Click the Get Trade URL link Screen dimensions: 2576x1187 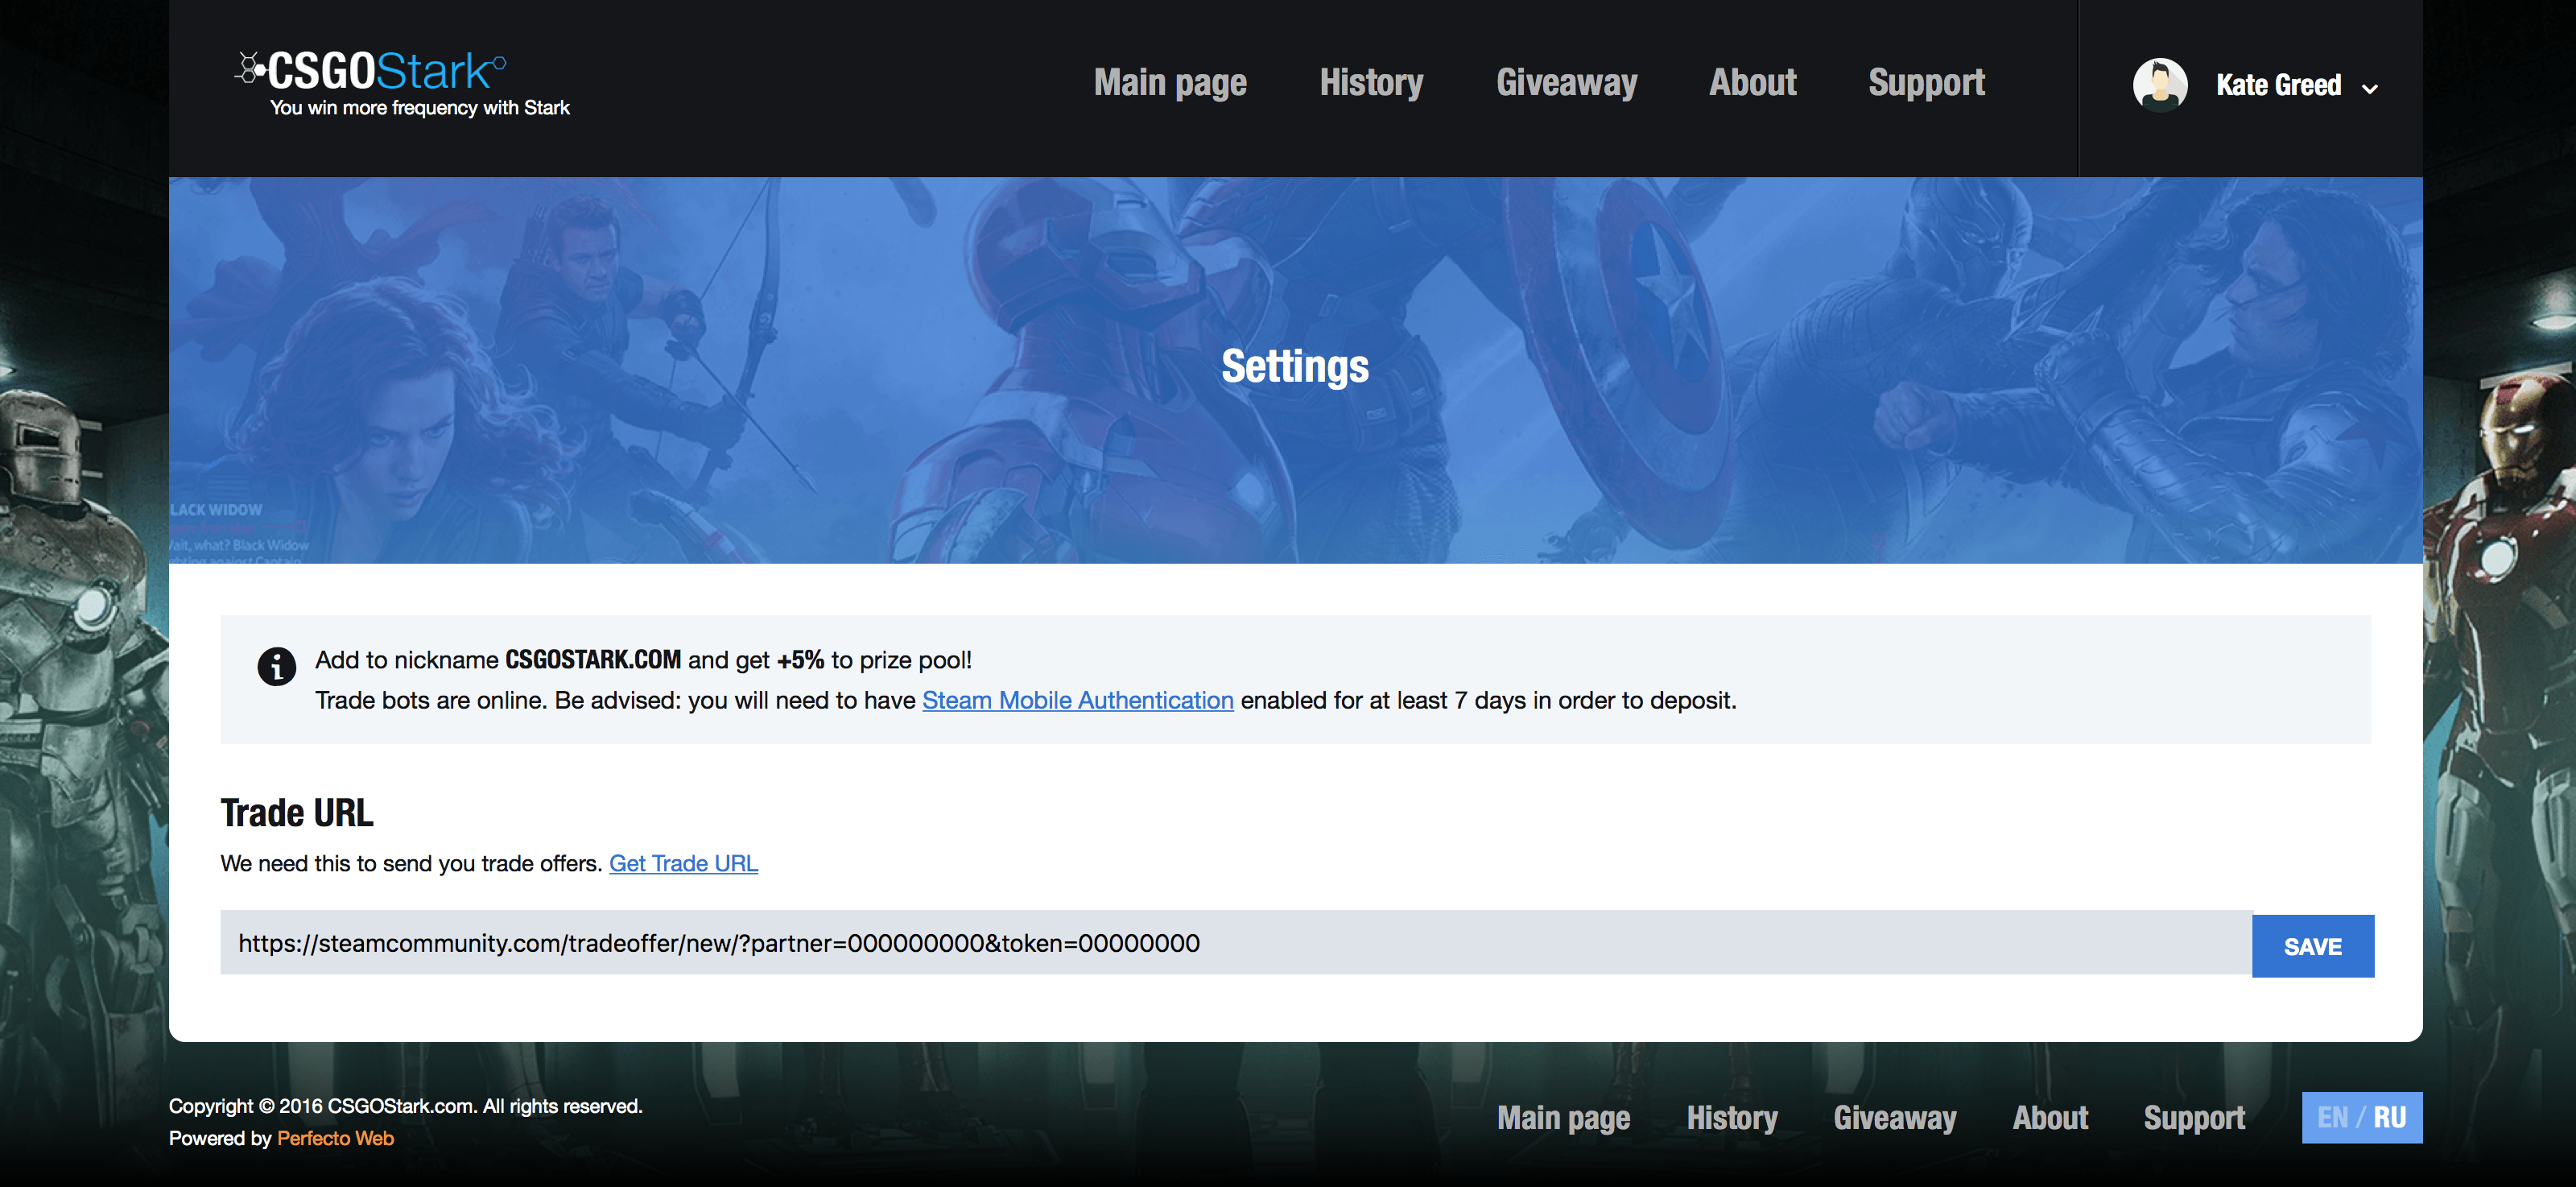click(x=683, y=864)
